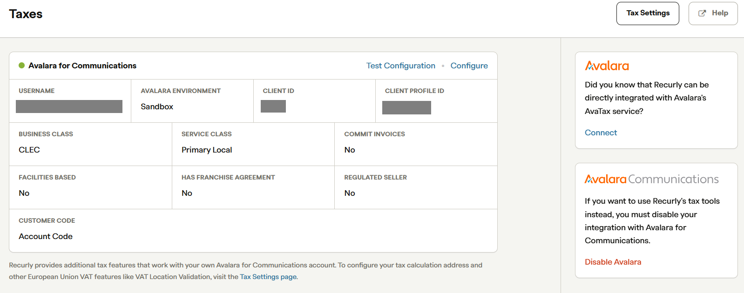Viewport: 744px width, 293px height.
Task: Click the Primary Local service class value
Action: [x=207, y=150]
